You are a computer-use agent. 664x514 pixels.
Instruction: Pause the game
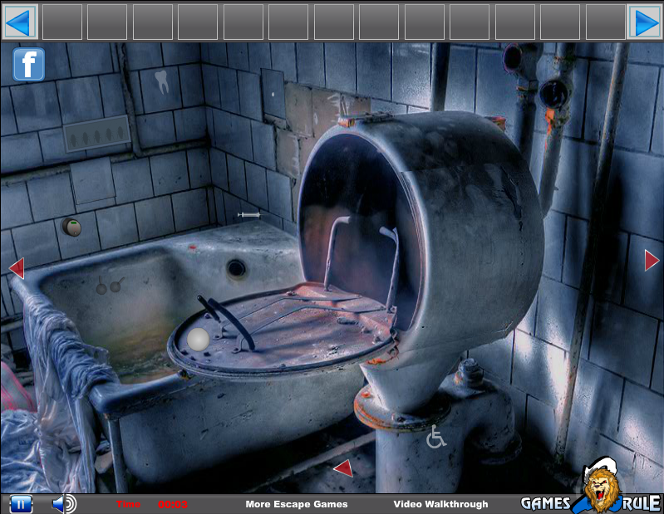pyautogui.click(x=21, y=504)
